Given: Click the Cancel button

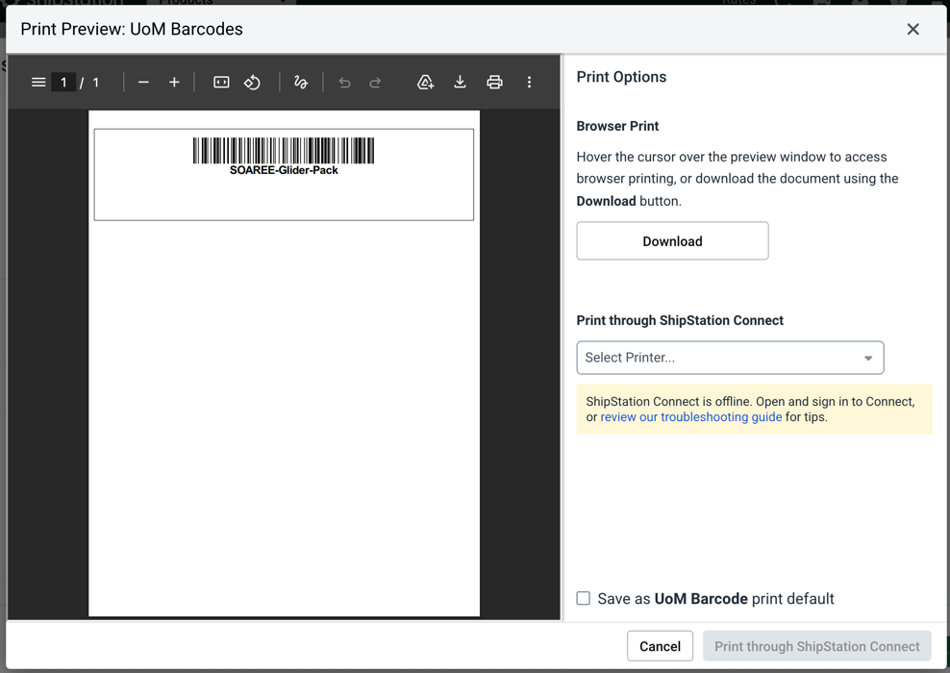Looking at the screenshot, I should tap(660, 646).
